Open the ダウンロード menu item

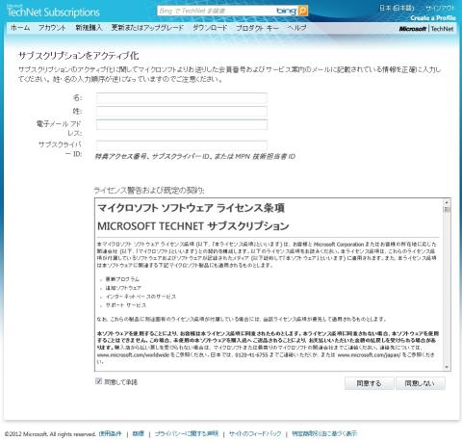[210, 28]
